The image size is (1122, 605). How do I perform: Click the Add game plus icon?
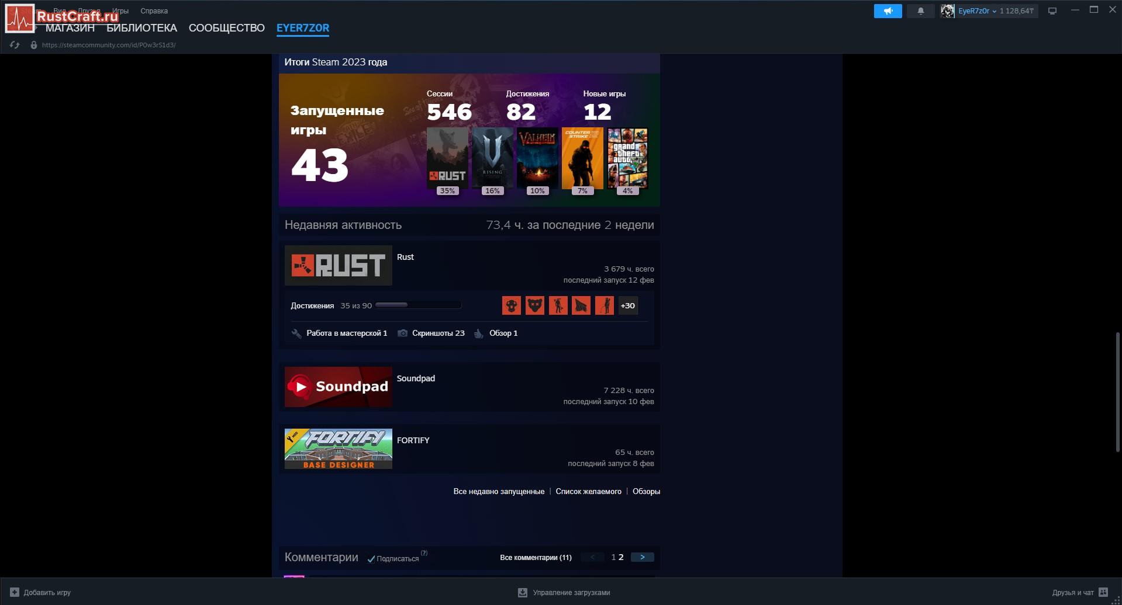pyautogui.click(x=15, y=592)
